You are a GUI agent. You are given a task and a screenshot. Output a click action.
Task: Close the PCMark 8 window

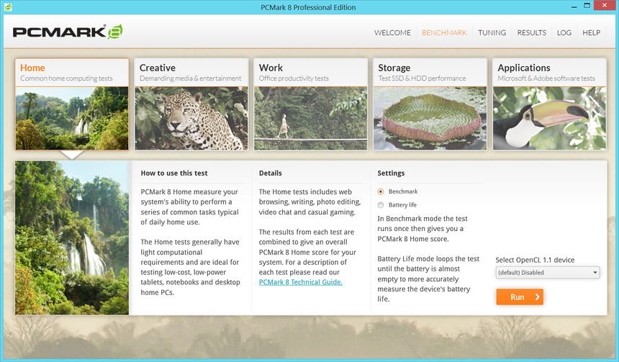tap(605, 6)
